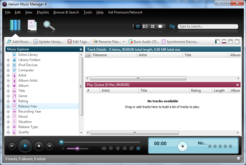The image size is (246, 165).
Task: Open the Playlists view icon
Action: coord(32,25)
